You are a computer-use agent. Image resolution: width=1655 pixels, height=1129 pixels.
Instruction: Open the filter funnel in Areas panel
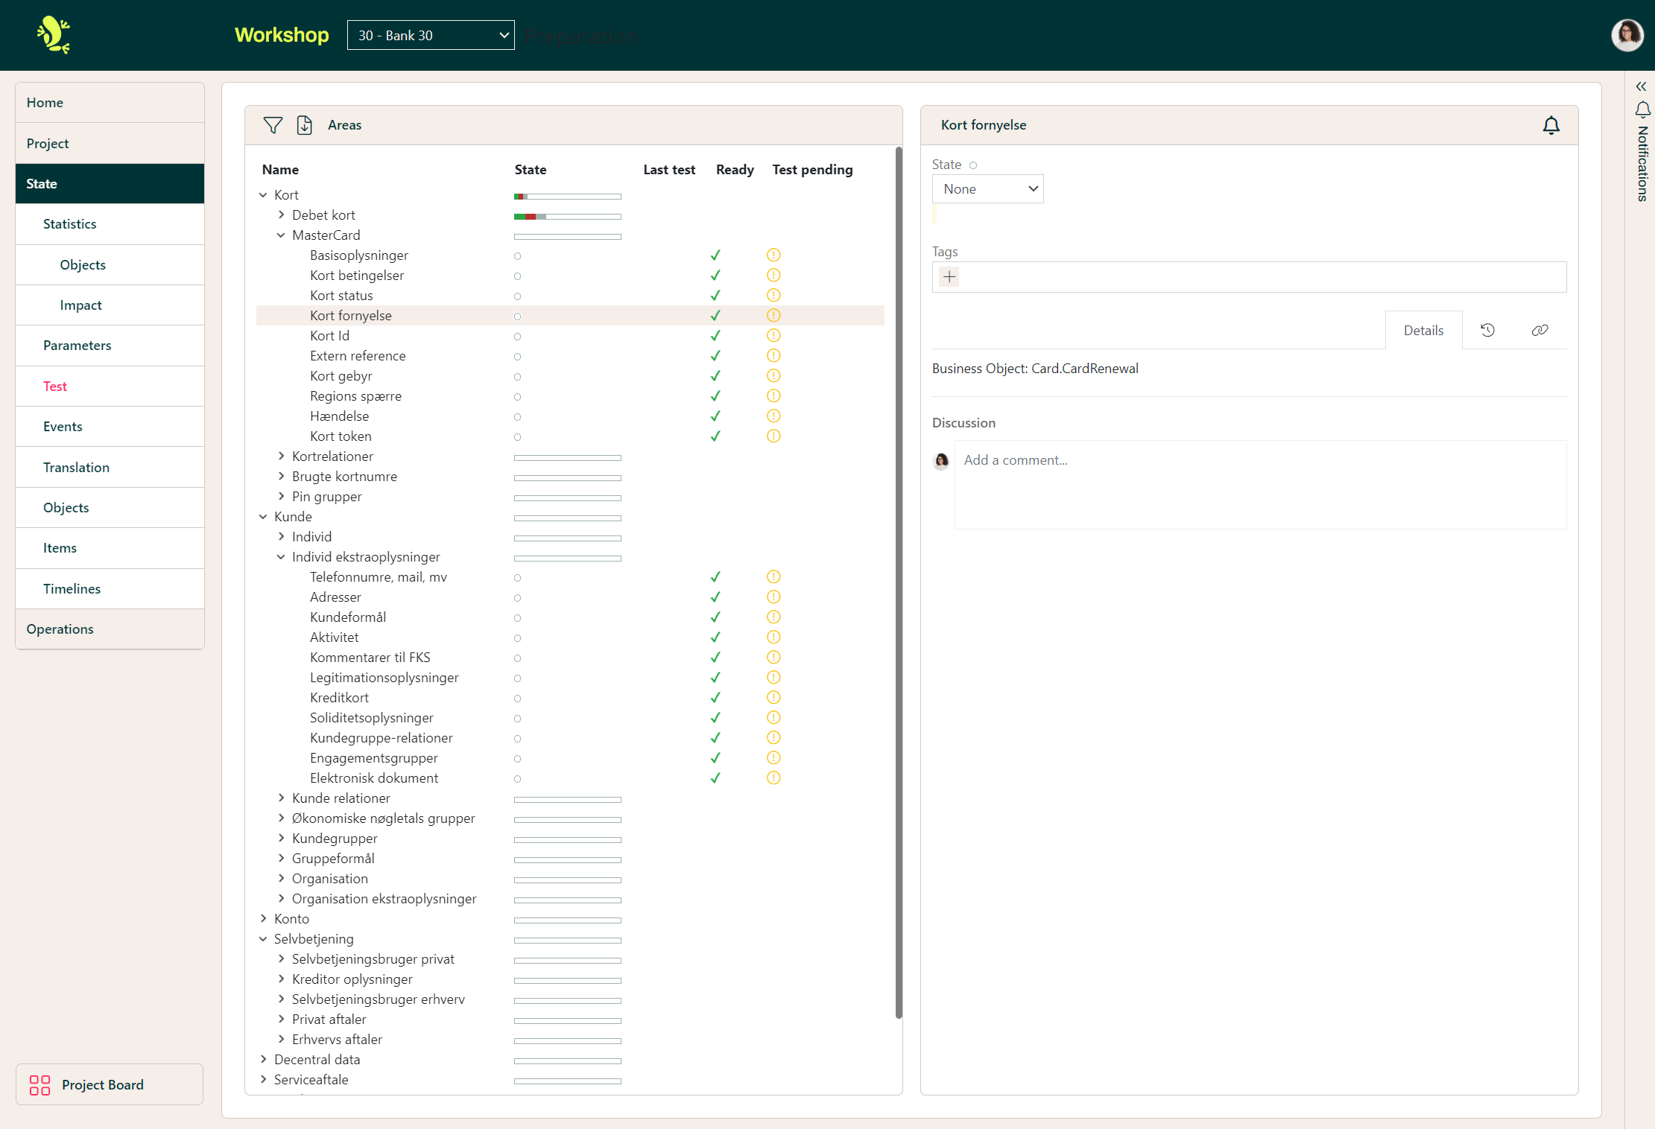(273, 125)
